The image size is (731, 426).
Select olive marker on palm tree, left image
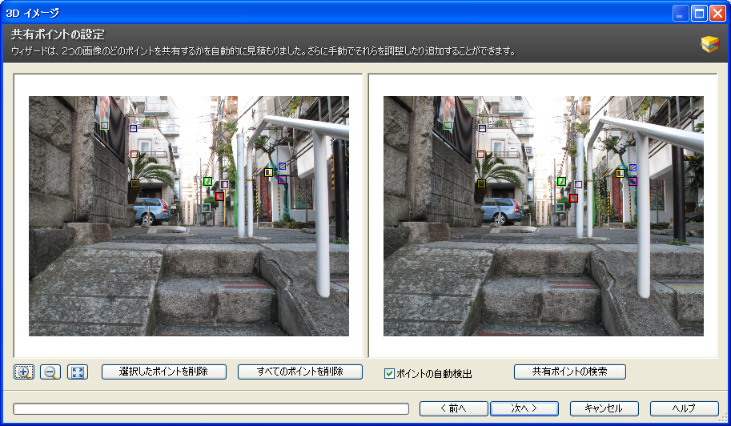(135, 183)
